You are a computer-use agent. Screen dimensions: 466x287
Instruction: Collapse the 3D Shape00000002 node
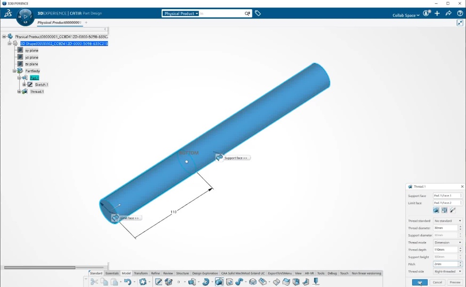pyautogui.click(x=10, y=43)
